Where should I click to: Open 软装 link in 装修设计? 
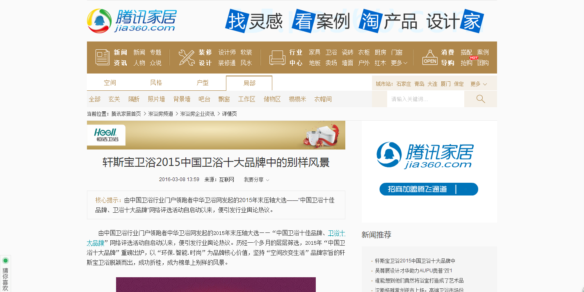pos(246,52)
